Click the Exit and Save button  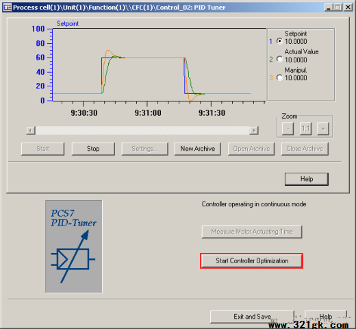click(x=252, y=317)
